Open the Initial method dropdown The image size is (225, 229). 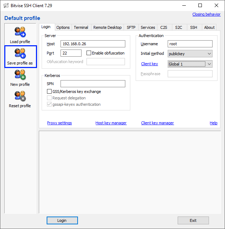pyautogui.click(x=190, y=54)
